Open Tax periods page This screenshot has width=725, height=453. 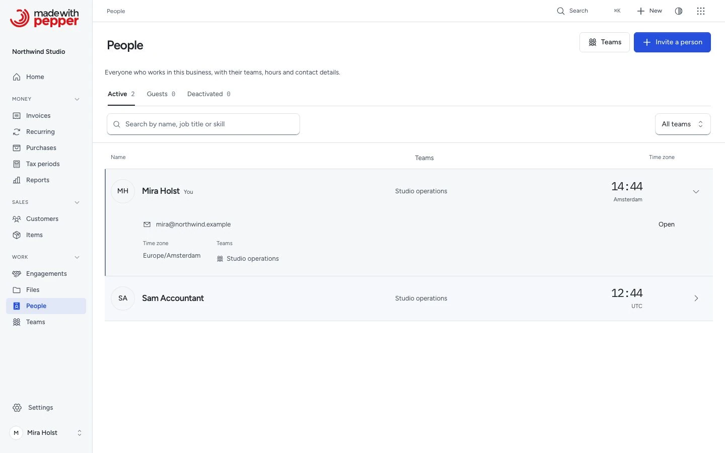coord(46,164)
